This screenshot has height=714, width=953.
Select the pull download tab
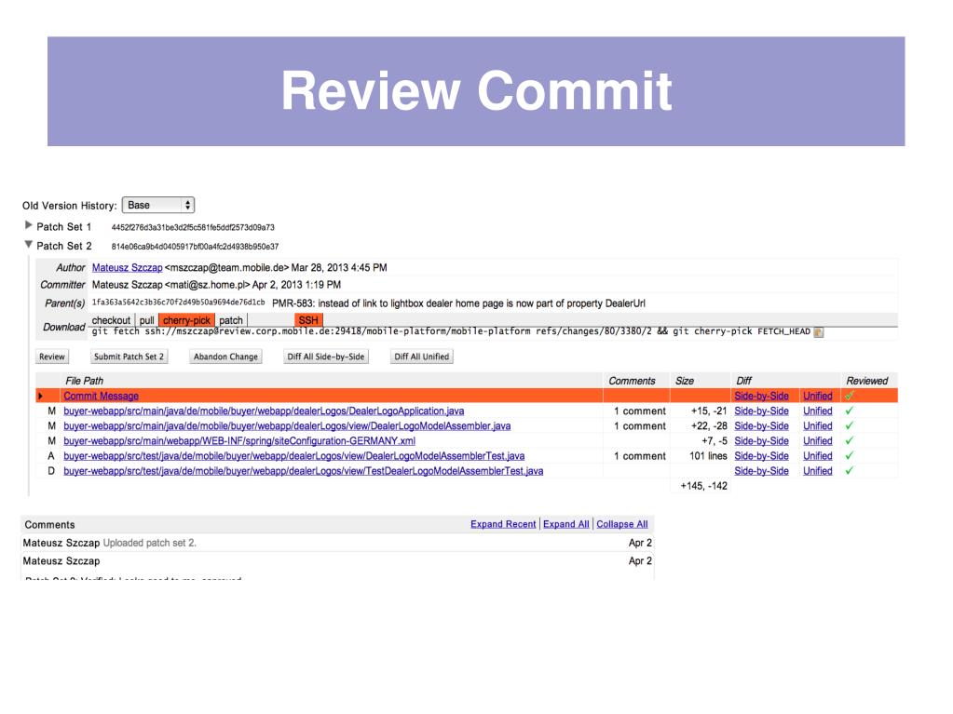point(146,320)
